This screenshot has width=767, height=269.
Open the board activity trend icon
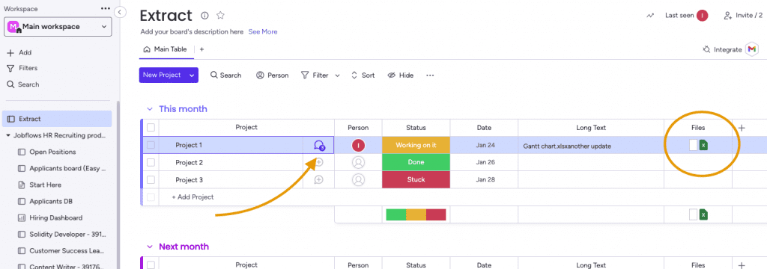pos(650,16)
